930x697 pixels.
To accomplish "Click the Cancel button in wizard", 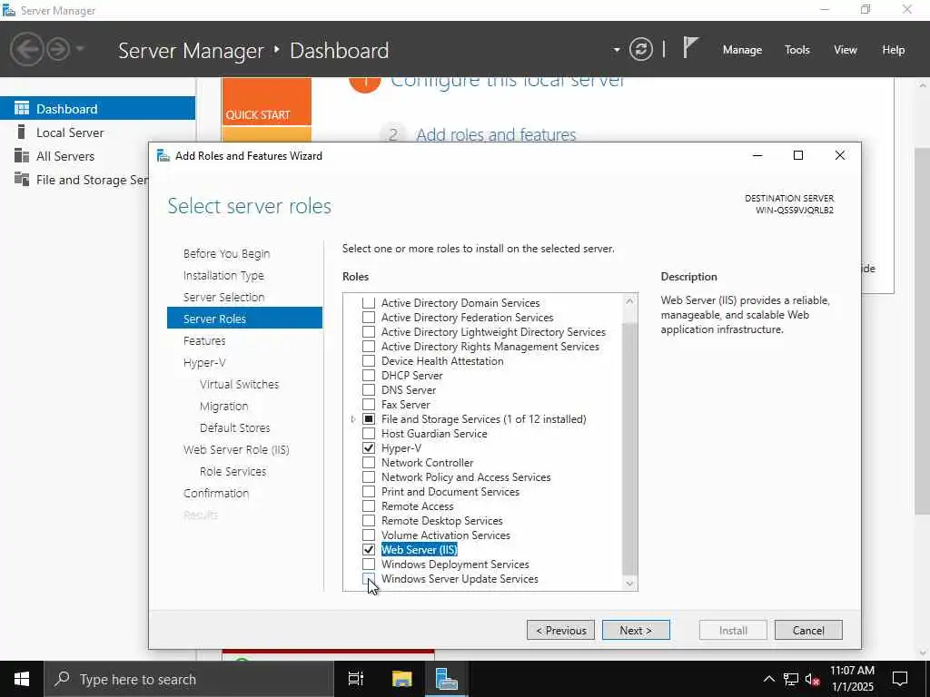I will (x=808, y=630).
